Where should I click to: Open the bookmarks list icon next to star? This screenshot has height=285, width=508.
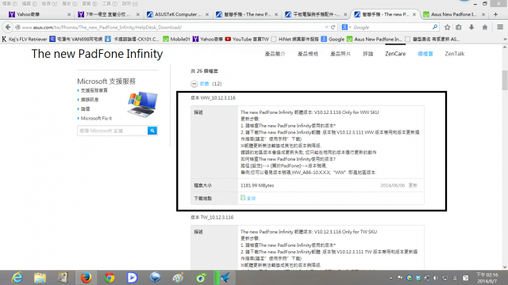(x=459, y=28)
